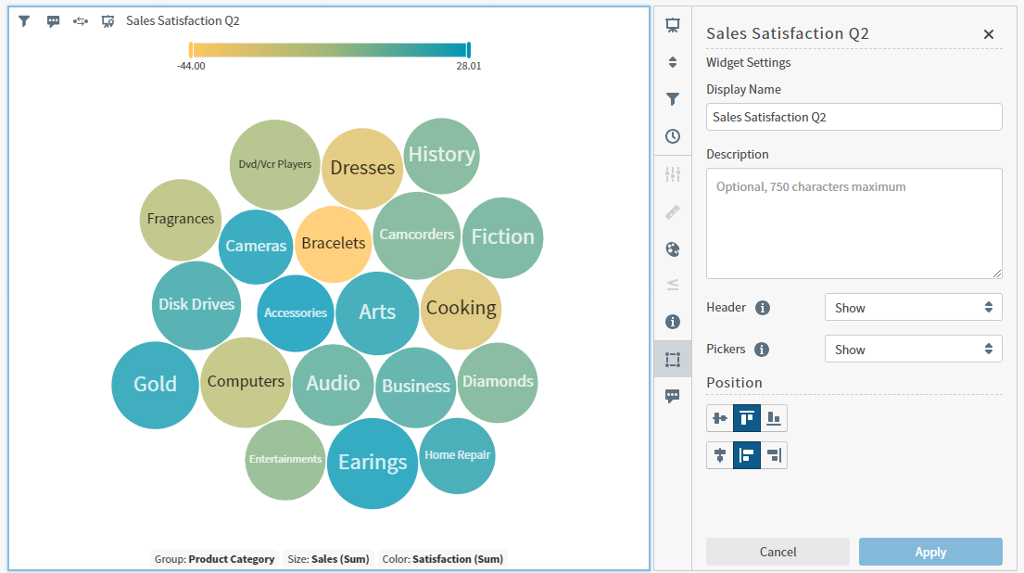Set horizontal position to left alignment
Image resolution: width=1024 pixels, height=573 pixels.
(x=746, y=455)
